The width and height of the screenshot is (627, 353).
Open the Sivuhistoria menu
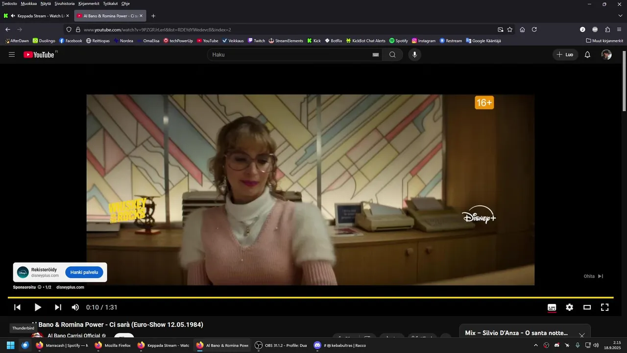tap(65, 3)
